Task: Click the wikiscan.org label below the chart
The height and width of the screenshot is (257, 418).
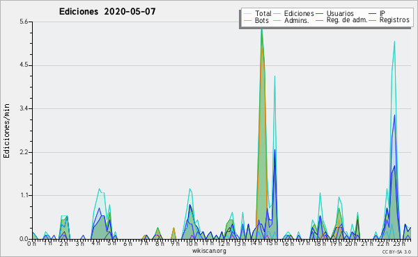Action: pos(209,251)
